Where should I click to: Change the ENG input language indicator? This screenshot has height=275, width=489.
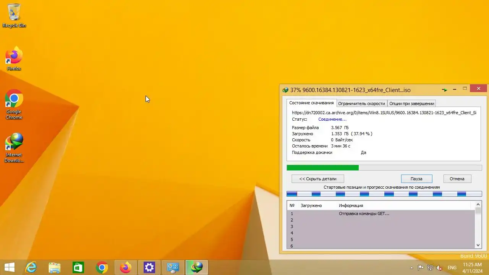pos(452,268)
